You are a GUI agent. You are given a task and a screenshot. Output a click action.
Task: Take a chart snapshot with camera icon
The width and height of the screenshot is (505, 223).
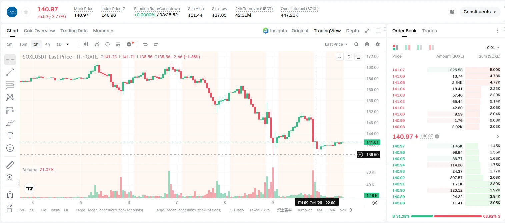point(367,44)
